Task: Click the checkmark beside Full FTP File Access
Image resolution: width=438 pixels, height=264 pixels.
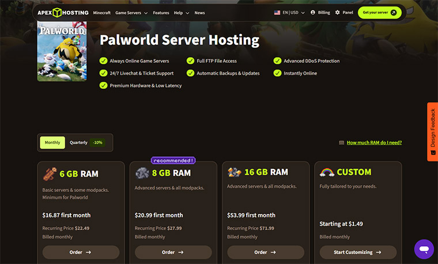Action: [191, 61]
